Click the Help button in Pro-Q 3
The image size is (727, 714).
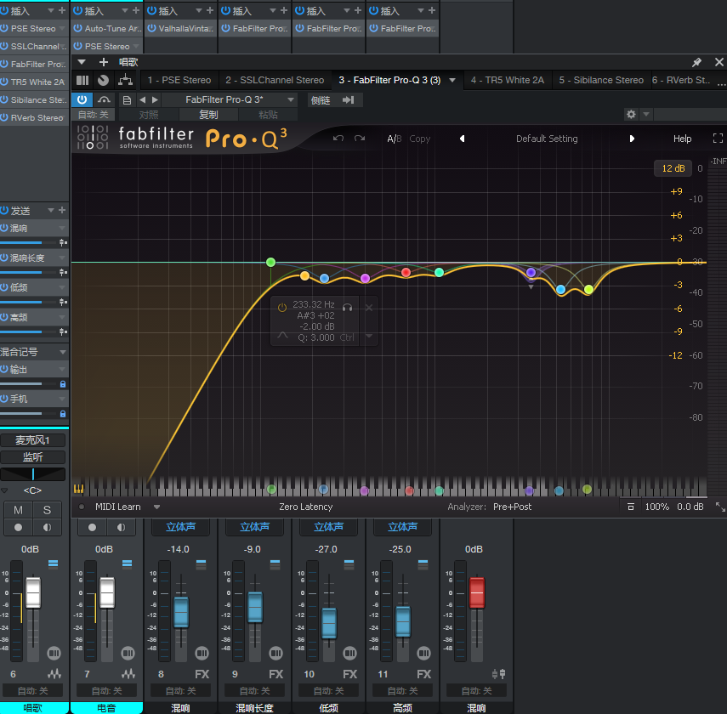pyautogui.click(x=682, y=139)
